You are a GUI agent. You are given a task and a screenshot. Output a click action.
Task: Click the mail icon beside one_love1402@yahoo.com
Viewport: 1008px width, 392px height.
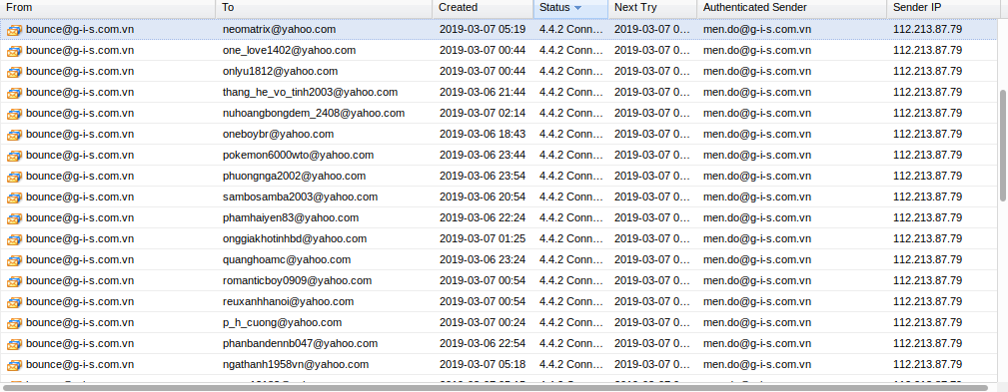point(14,51)
